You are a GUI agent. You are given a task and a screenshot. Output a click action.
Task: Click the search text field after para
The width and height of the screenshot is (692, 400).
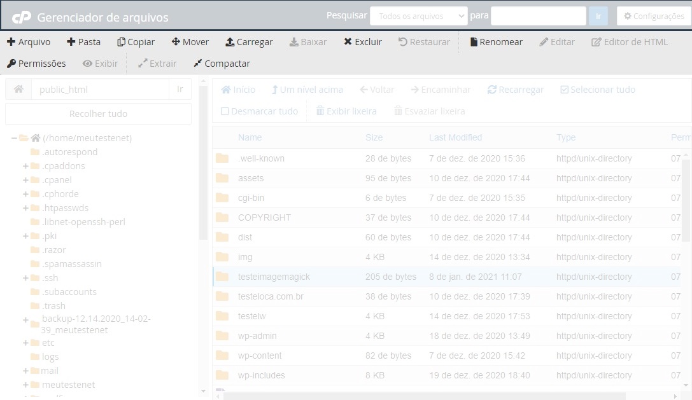pos(539,16)
